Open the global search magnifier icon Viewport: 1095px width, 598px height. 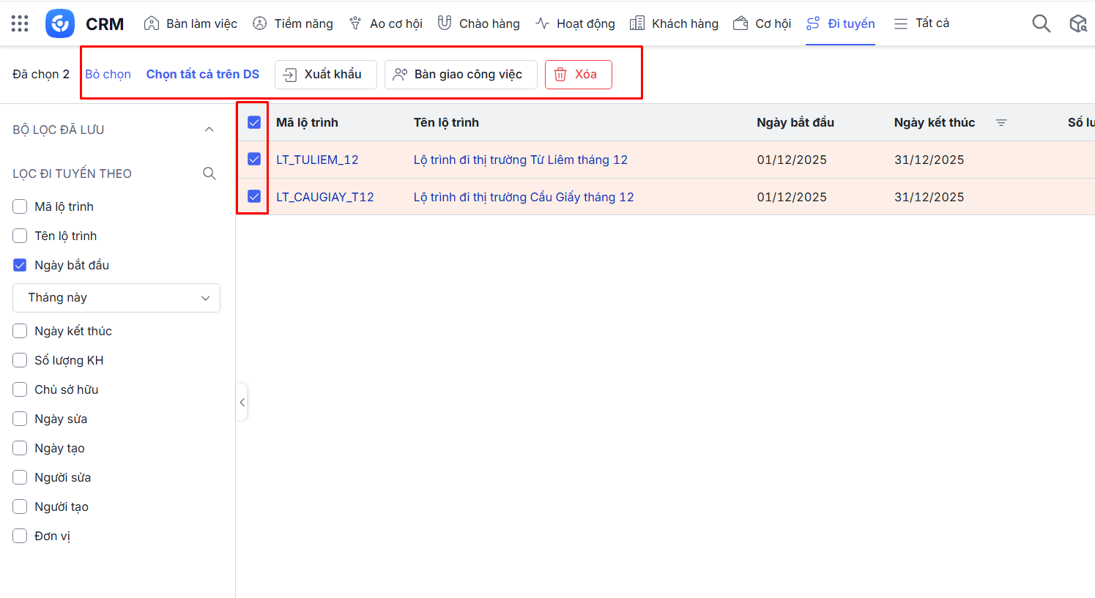[x=1041, y=23]
